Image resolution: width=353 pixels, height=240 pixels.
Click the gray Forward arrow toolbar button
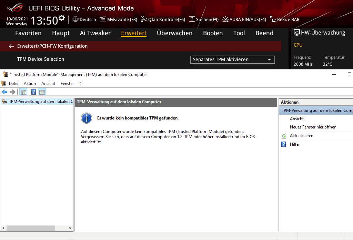pos(12,92)
